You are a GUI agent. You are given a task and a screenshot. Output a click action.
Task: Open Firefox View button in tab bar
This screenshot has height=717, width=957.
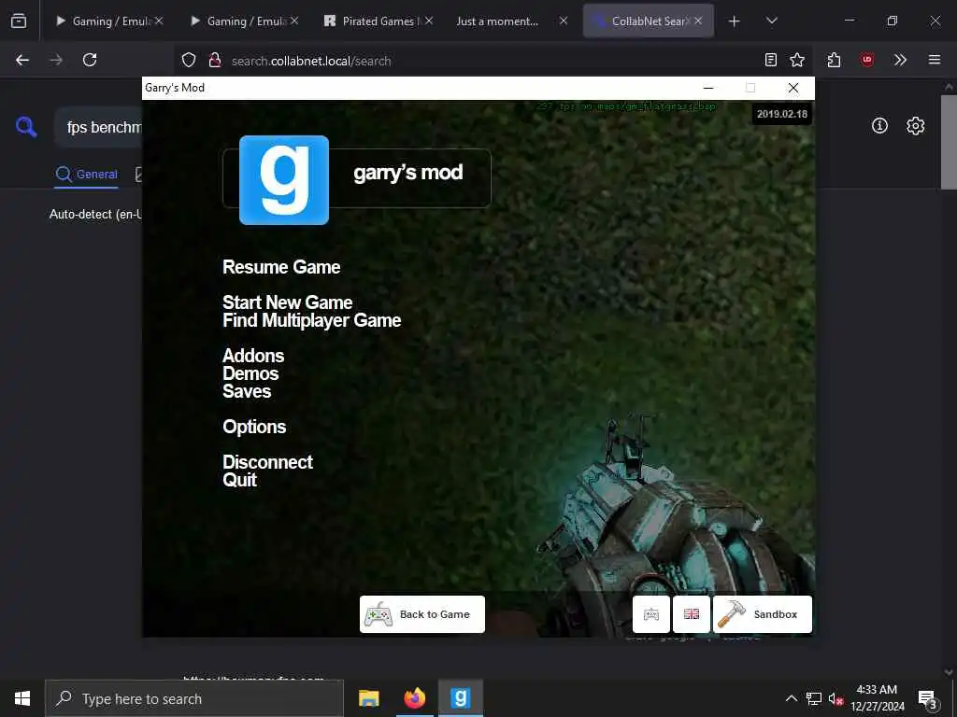point(19,21)
